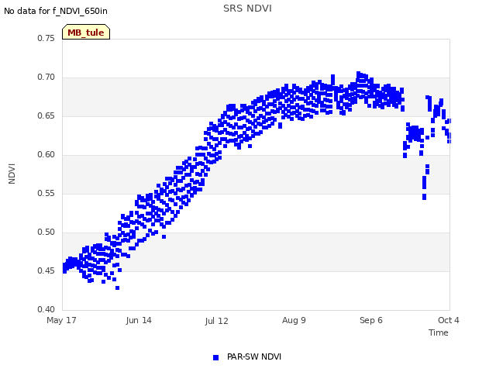
Task: Click the blue PAR-SW NDVI legend marker
Action: pos(215,357)
